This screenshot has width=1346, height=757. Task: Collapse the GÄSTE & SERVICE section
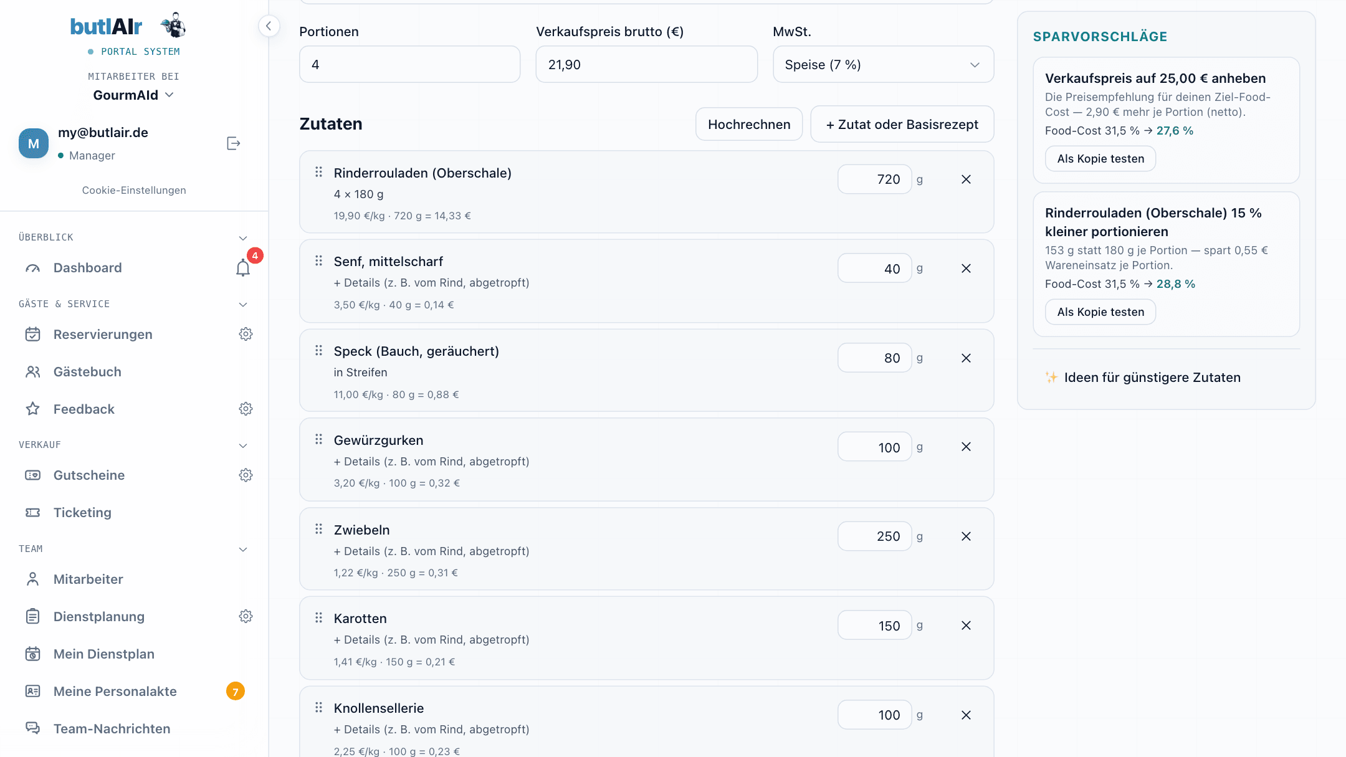point(243,305)
